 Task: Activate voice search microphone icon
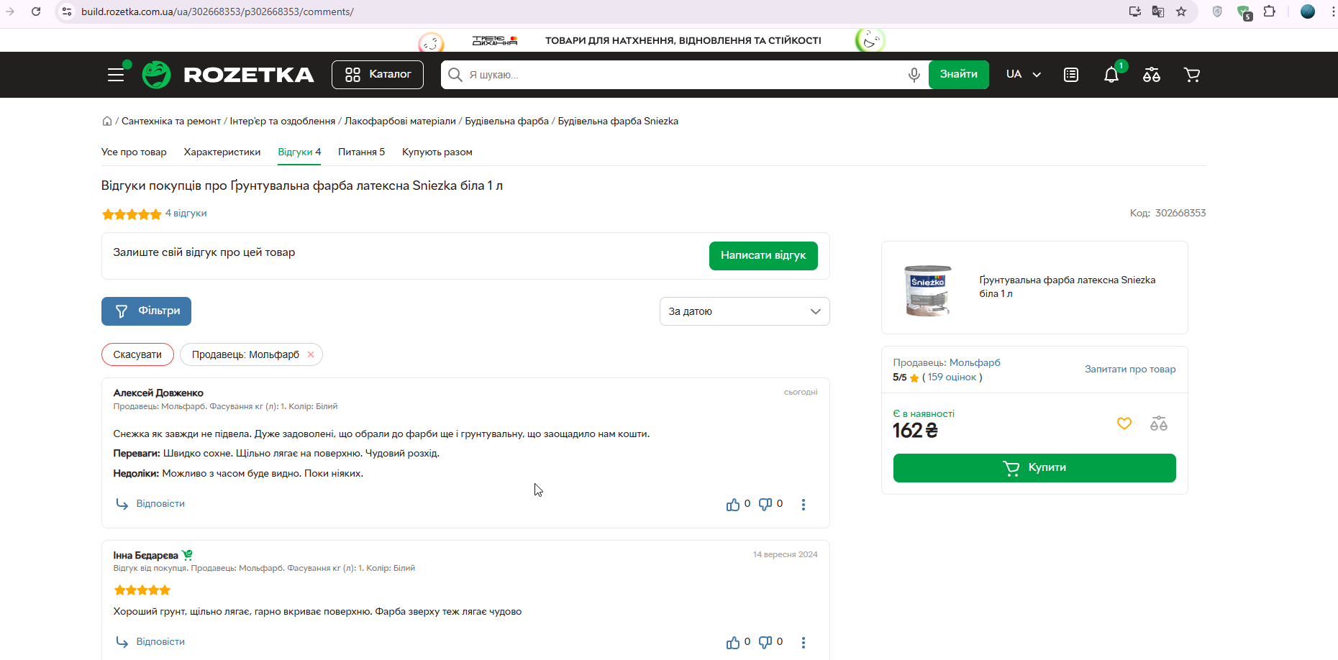pyautogui.click(x=914, y=75)
